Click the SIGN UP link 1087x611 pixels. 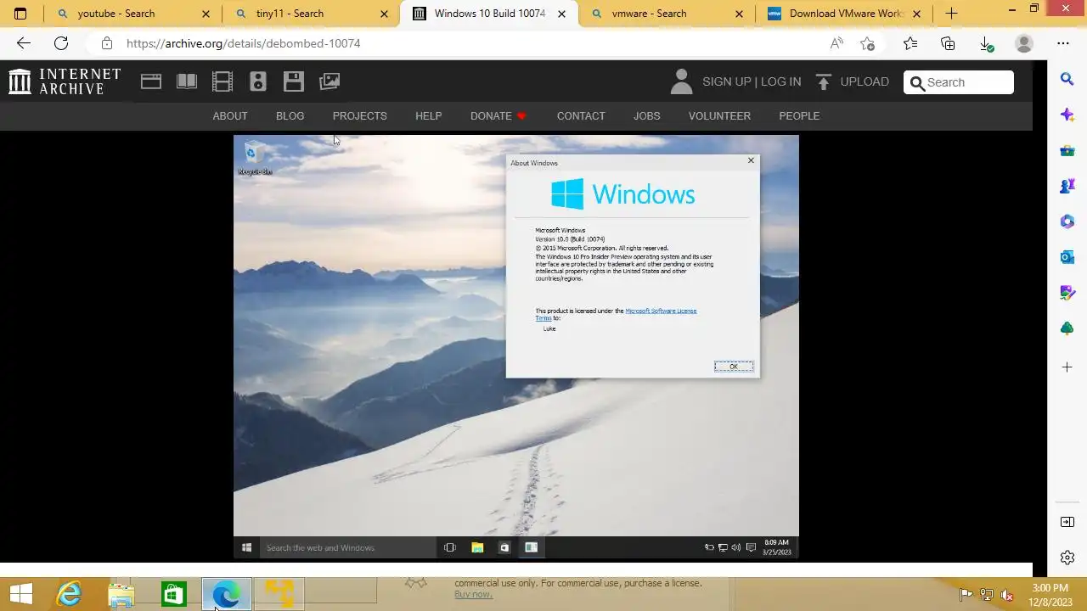click(727, 81)
